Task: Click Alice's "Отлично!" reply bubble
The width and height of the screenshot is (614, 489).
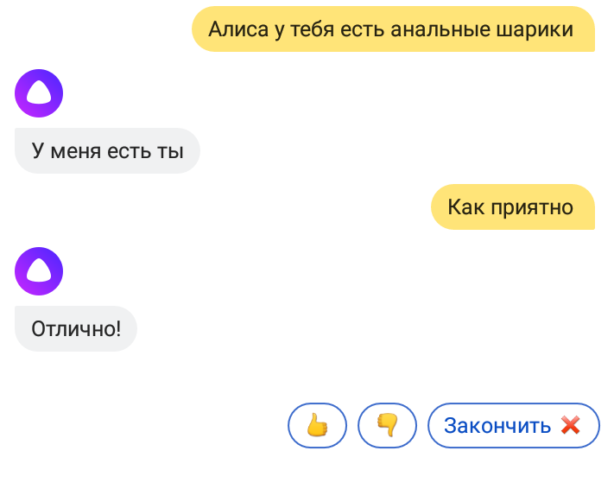Action: click(x=76, y=329)
